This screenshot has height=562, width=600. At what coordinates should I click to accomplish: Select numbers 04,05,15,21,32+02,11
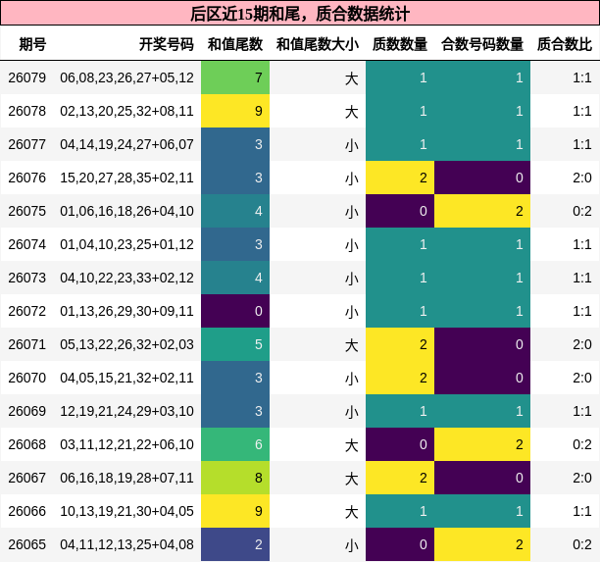point(127,378)
